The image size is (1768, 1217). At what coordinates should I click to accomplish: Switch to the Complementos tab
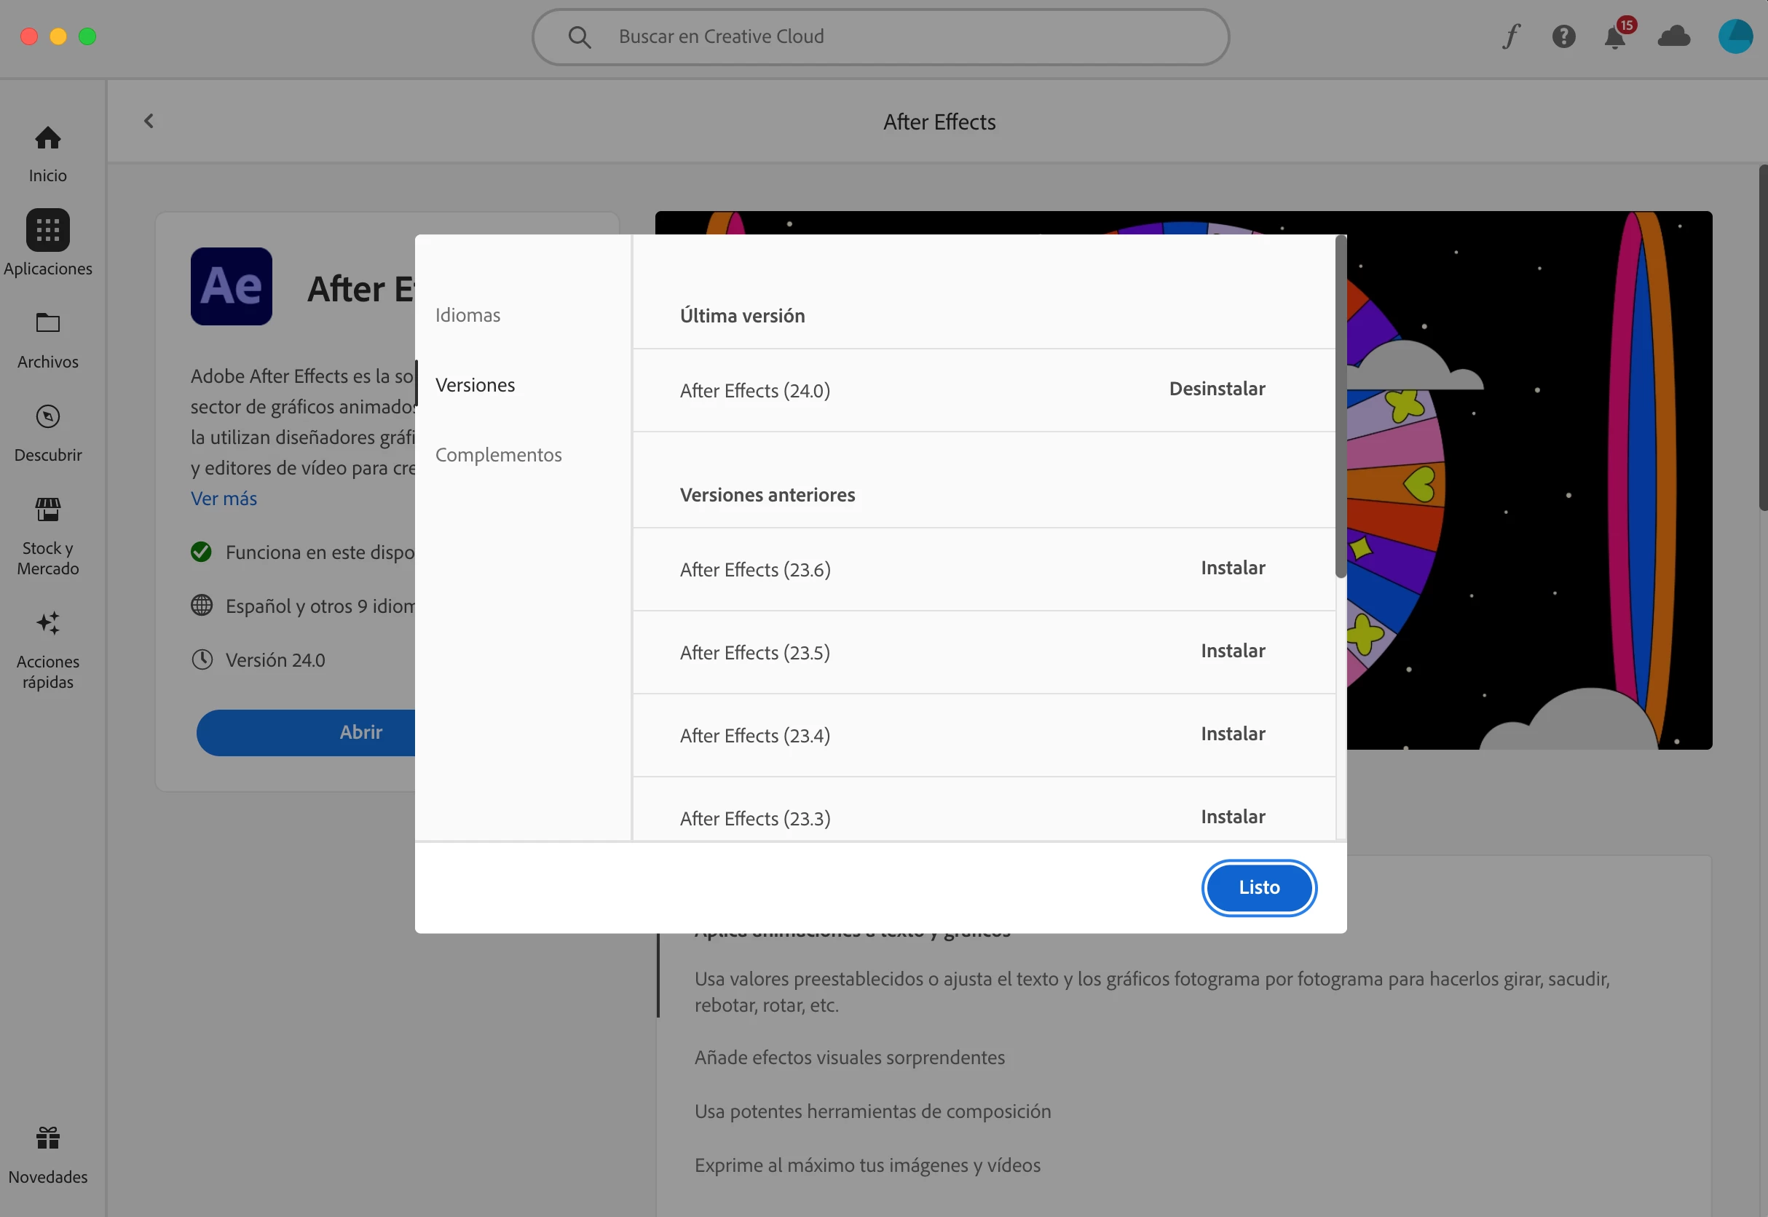point(498,454)
